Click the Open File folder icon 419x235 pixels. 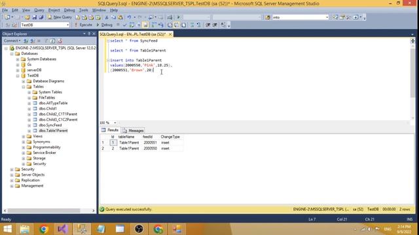click(27, 18)
